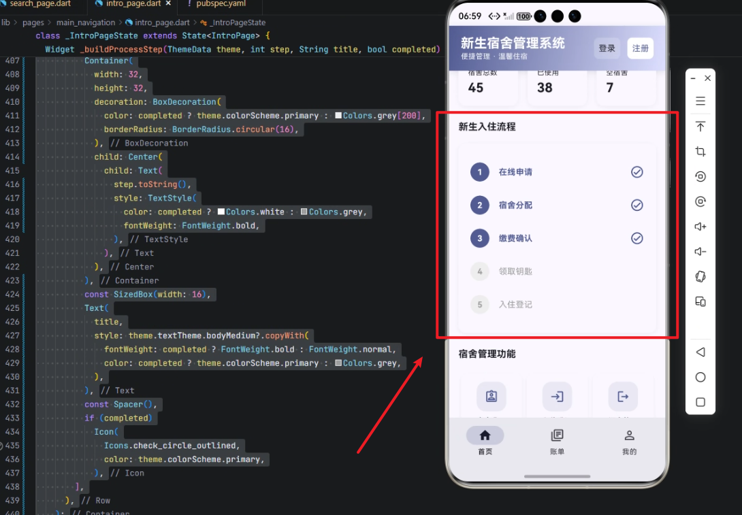The width and height of the screenshot is (742, 515).
Task: Click FontWeight.bold on line 419
Action: [219, 226]
